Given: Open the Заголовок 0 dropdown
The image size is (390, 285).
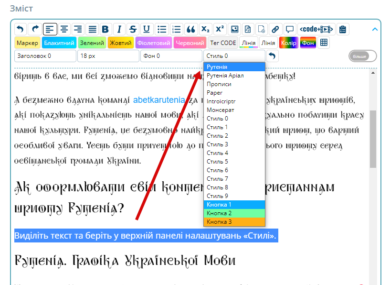Looking at the screenshot, I should point(45,56).
